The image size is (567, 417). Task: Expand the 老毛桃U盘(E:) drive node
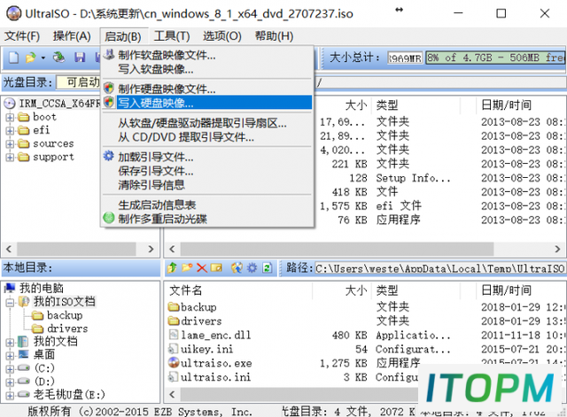coord(10,396)
